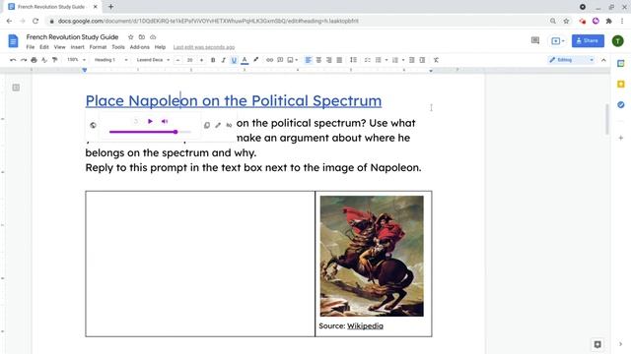Star the French Revolution Study Guide document
This screenshot has width=631, height=354.
(131, 37)
